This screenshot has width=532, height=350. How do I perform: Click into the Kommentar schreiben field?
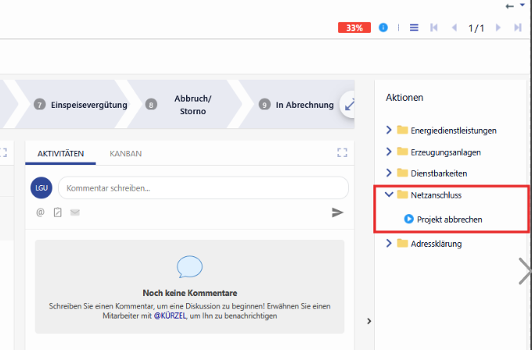pyautogui.click(x=203, y=188)
